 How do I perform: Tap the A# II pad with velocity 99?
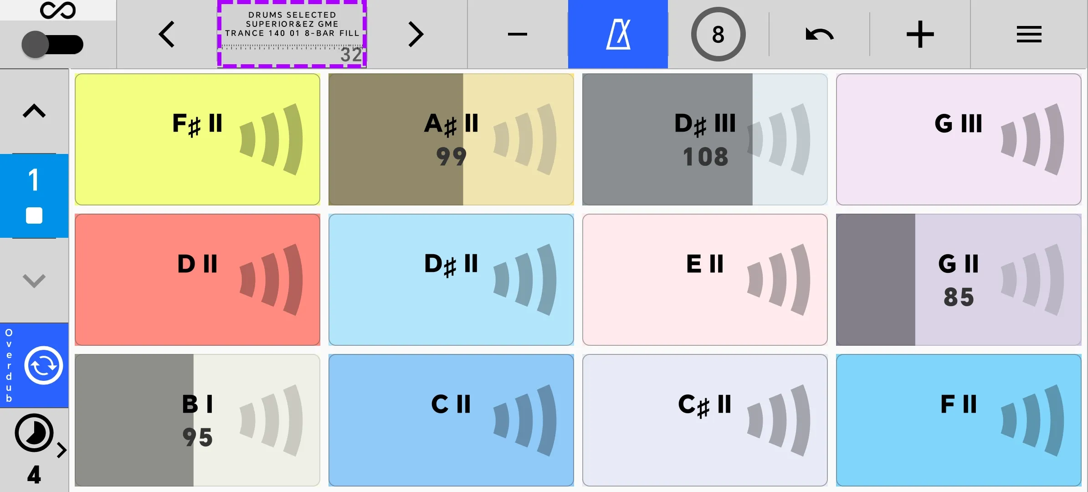pyautogui.click(x=451, y=139)
